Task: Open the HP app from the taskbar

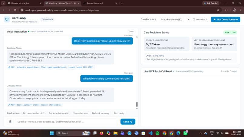Action: coord(137,133)
